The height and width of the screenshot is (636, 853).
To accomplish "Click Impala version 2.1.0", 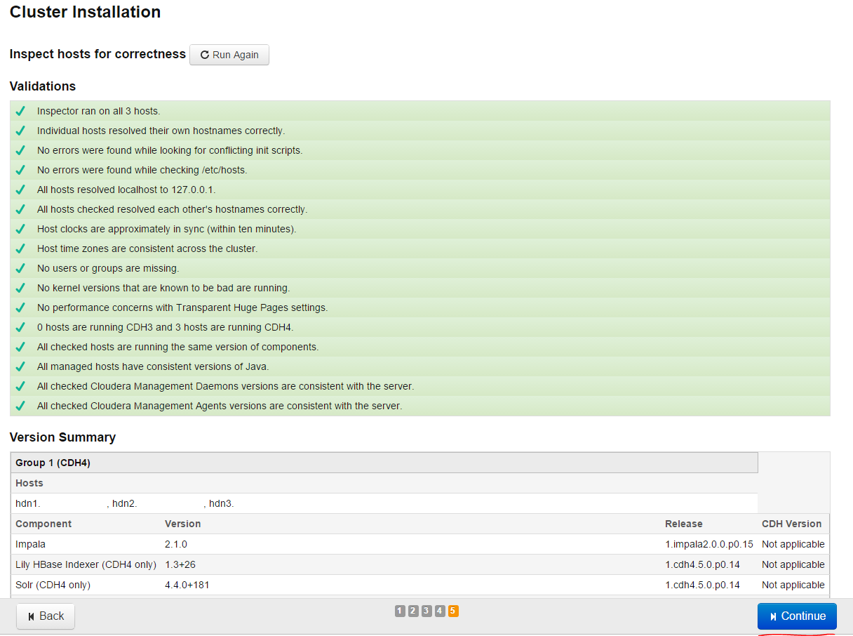I will point(176,544).
